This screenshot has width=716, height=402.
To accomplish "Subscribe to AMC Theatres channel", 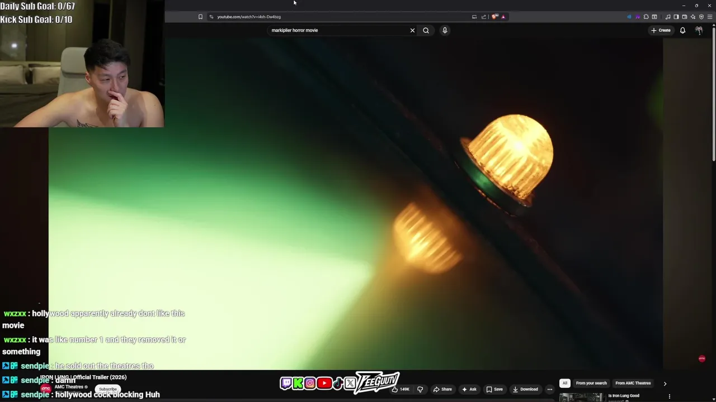I will pyautogui.click(x=108, y=389).
